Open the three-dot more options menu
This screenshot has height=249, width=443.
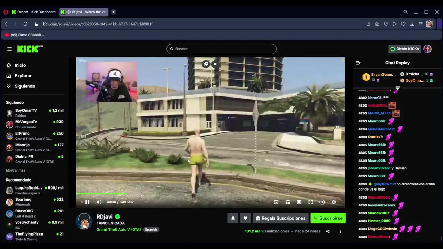(x=340, y=231)
